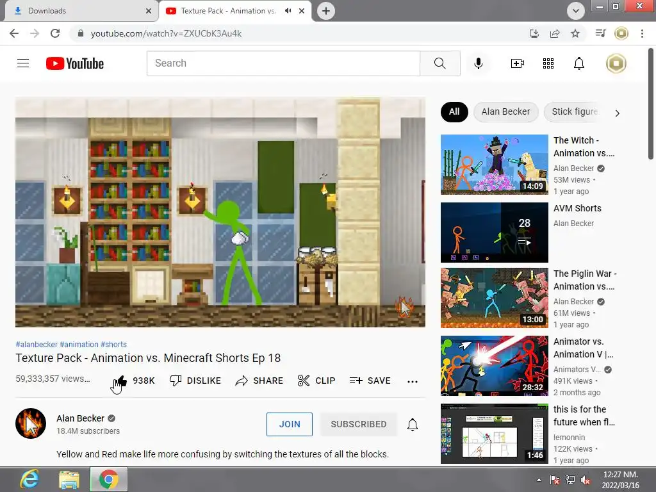Open the YouTube hamburger guide menu

pos(23,63)
